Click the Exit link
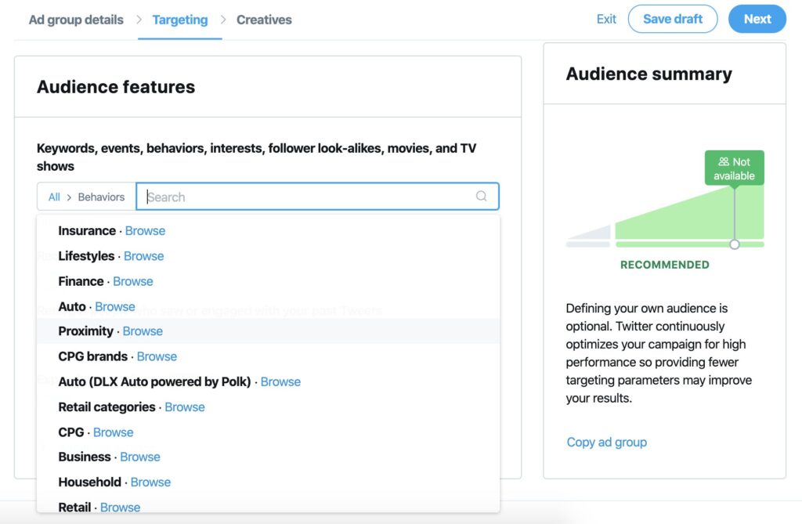This screenshot has width=802, height=524. [606, 19]
